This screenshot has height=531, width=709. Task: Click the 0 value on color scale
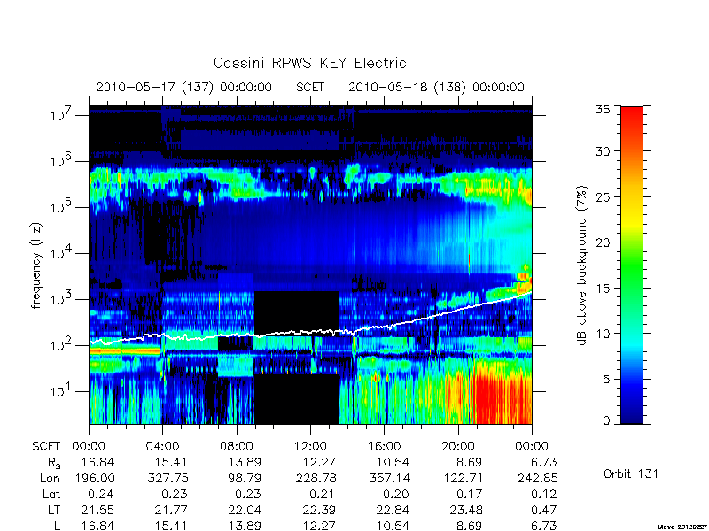click(x=606, y=420)
